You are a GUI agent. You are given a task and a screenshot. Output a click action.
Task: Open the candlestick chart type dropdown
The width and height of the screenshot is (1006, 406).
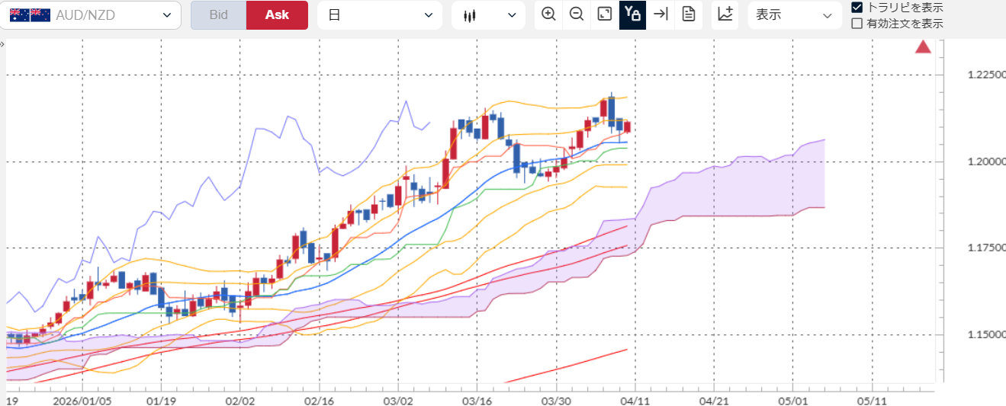[488, 15]
